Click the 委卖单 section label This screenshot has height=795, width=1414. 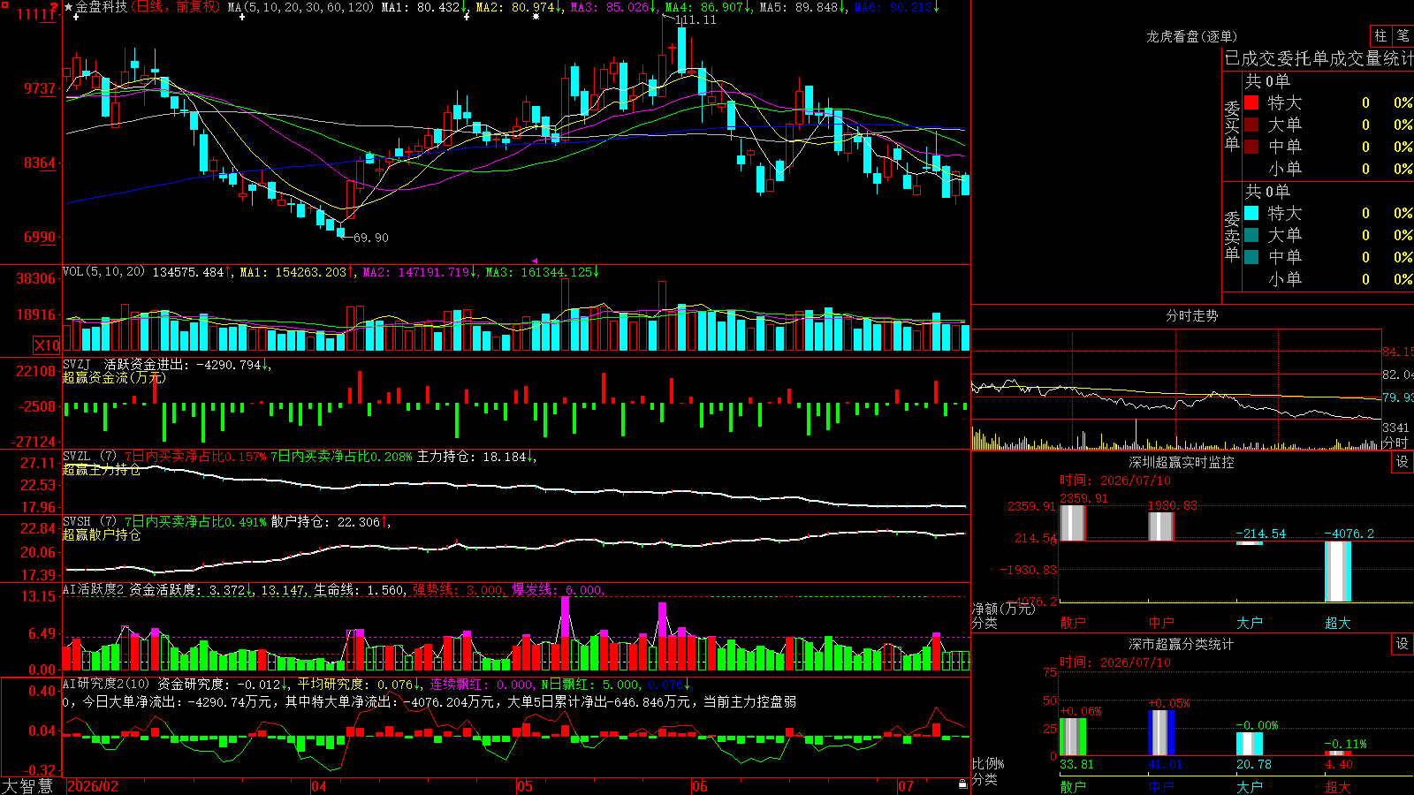[x=1232, y=236]
